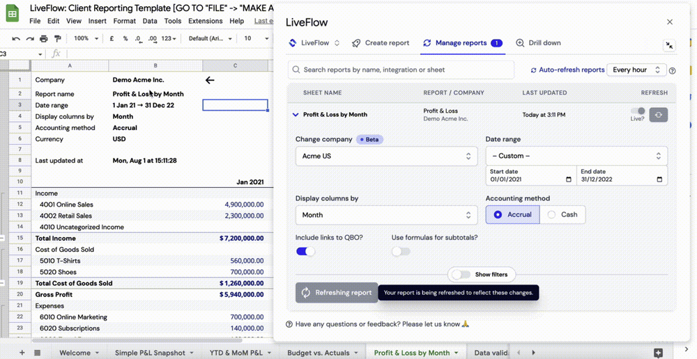Open Display columns by Month dropdown
The height and width of the screenshot is (359, 697).
(386, 215)
